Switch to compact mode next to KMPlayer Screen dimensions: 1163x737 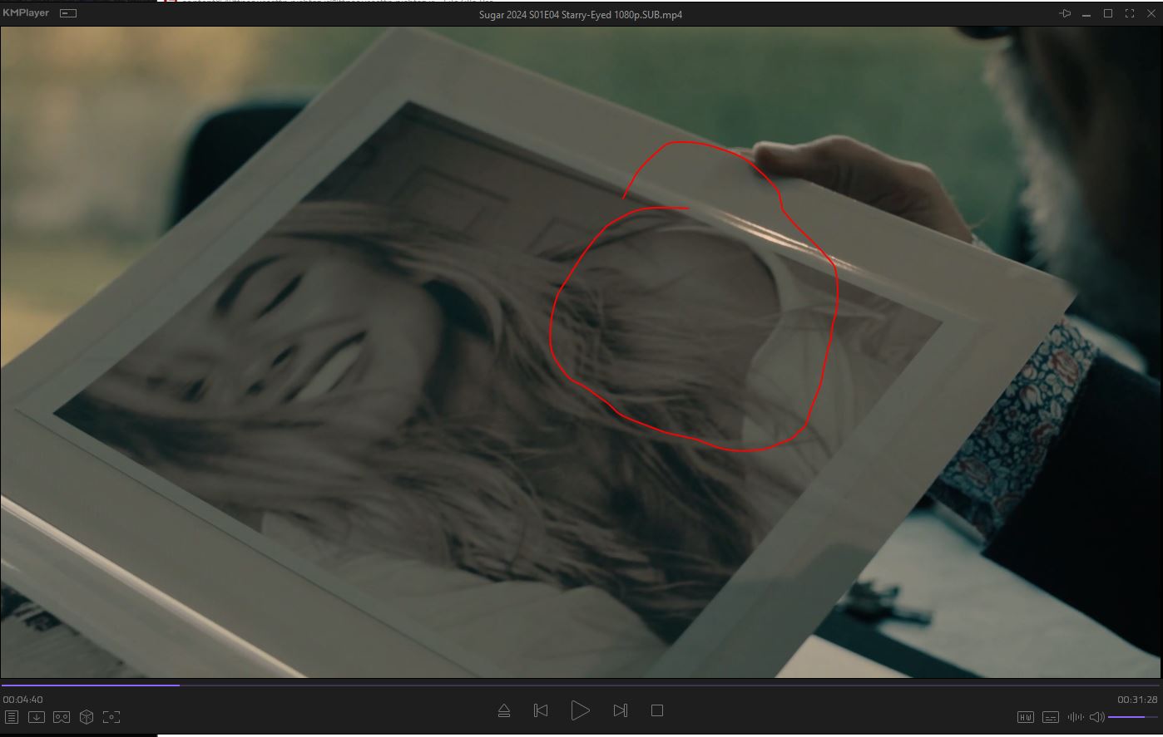(69, 13)
